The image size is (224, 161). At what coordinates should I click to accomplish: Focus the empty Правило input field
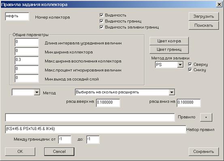[90, 117]
